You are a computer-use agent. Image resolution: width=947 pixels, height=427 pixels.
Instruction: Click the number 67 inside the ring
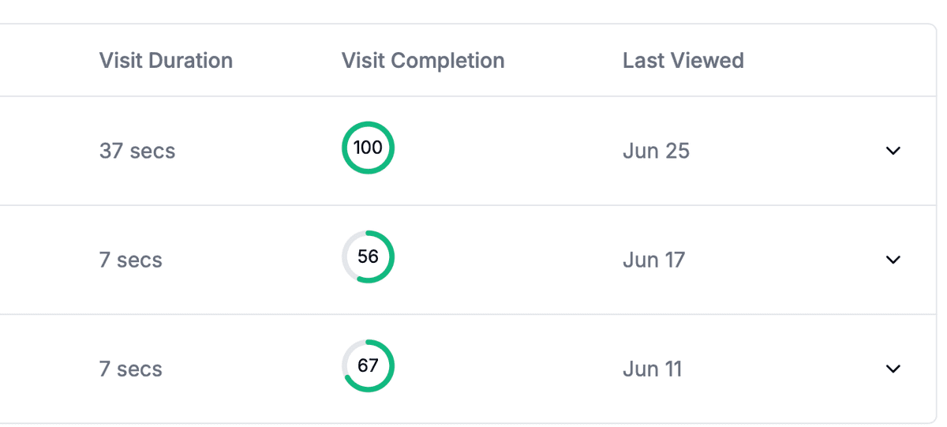tap(368, 365)
